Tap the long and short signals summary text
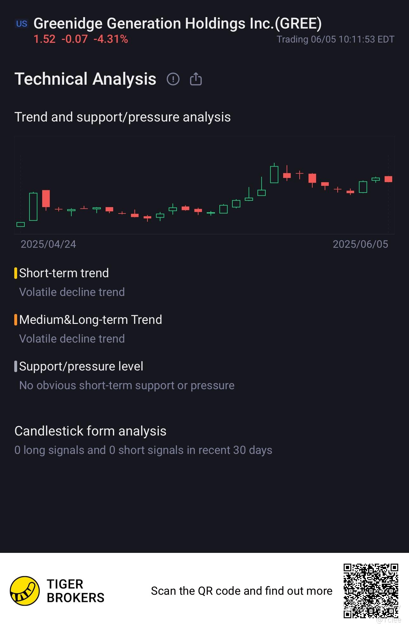The width and height of the screenshot is (409, 629). coord(143,450)
